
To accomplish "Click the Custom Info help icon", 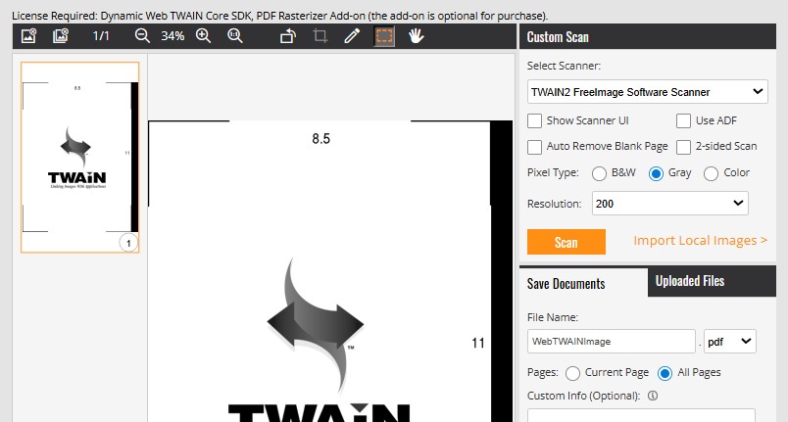I will [x=653, y=396].
